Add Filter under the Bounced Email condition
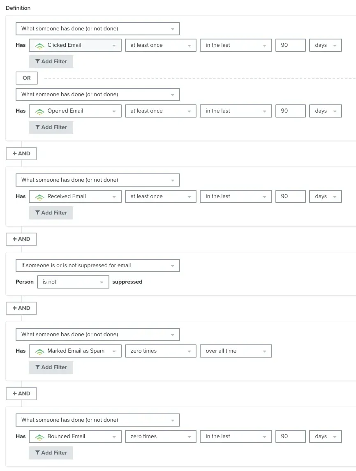The height and width of the screenshot is (471, 356). [51, 453]
